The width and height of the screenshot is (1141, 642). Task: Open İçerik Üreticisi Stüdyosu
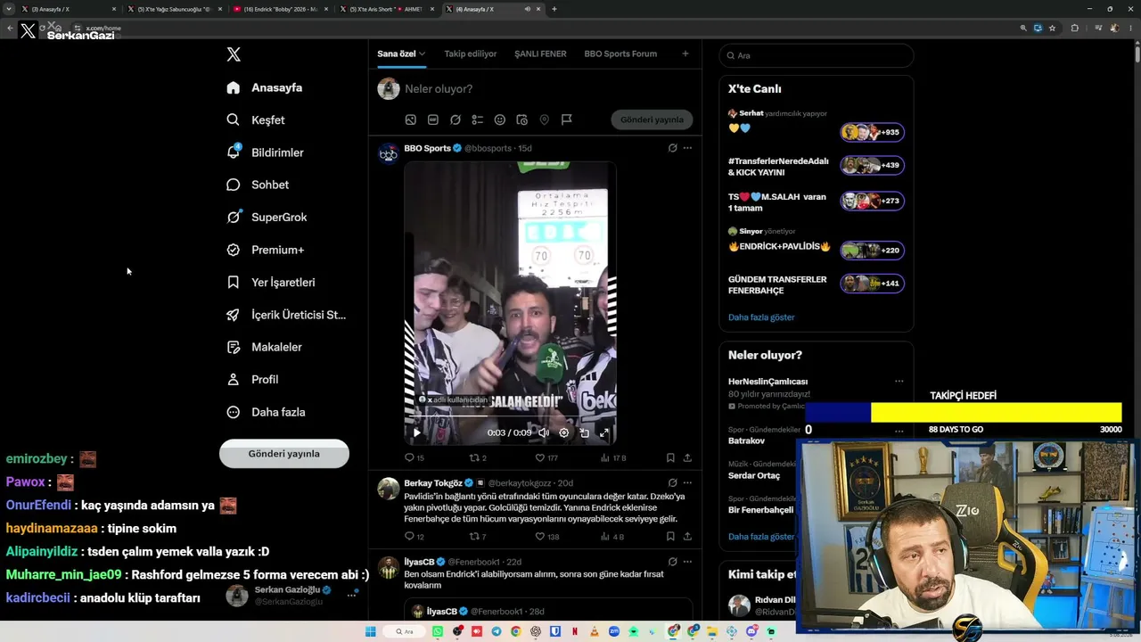pyautogui.click(x=285, y=315)
